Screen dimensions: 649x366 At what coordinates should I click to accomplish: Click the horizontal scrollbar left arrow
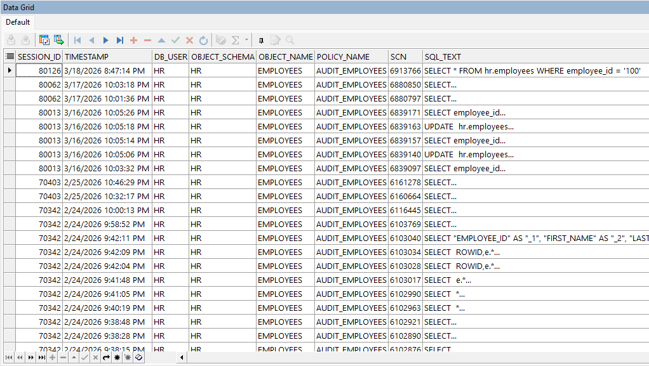182,358
